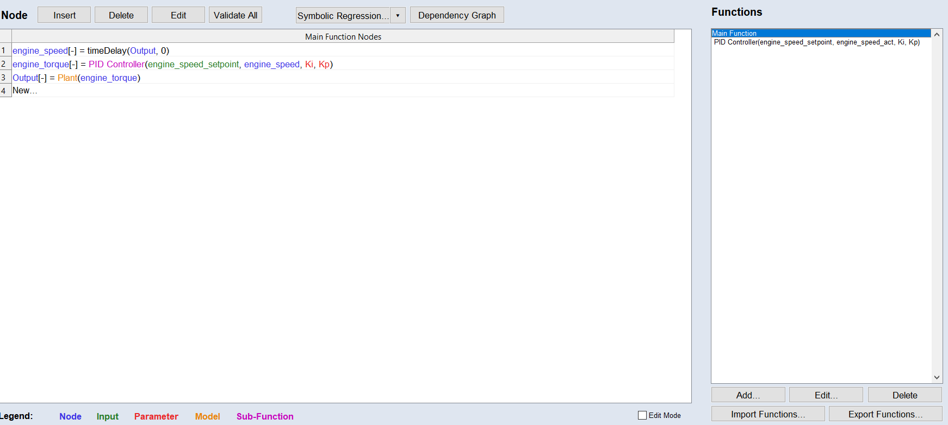Image resolution: width=948 pixels, height=425 pixels.
Task: Click the Edit node button in toolbar
Action: (x=178, y=15)
